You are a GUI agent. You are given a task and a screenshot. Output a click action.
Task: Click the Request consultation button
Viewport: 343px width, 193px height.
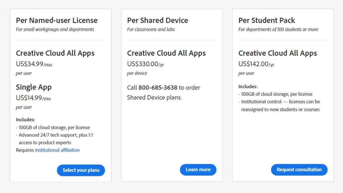coord(299,170)
